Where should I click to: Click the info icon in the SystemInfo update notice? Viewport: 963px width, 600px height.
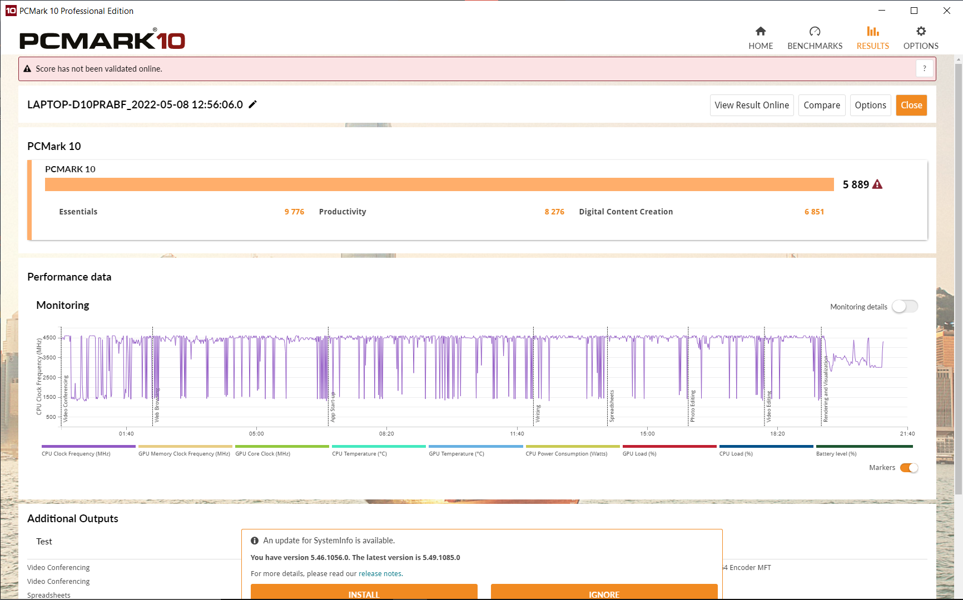pos(255,541)
